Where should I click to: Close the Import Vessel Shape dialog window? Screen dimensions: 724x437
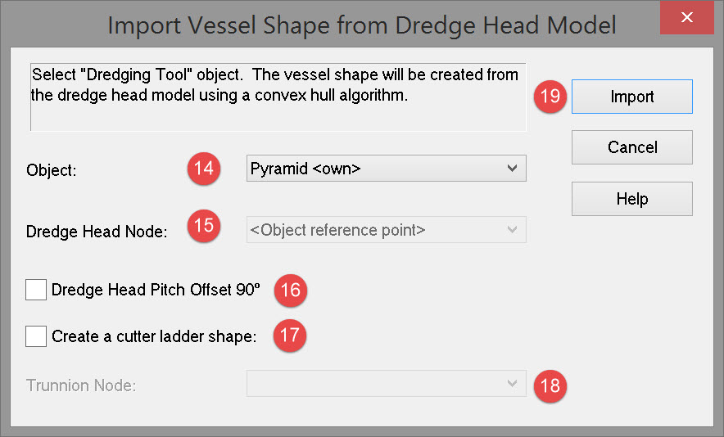click(x=690, y=18)
